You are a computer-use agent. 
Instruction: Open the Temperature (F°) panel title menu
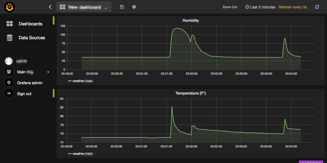(190, 93)
